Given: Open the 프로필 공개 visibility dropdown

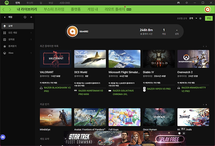Looking at the screenshot, I should click(196, 19).
